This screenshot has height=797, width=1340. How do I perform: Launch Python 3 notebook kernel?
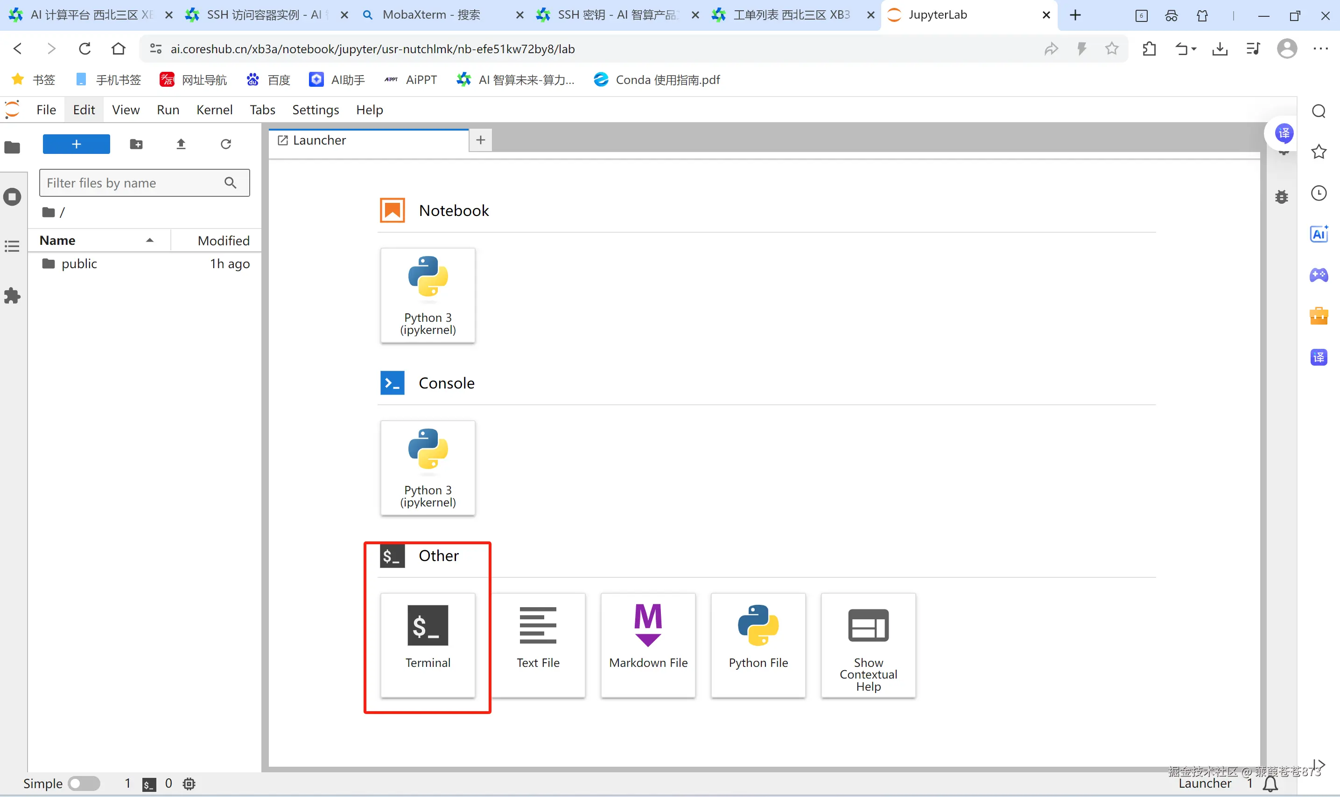428,295
